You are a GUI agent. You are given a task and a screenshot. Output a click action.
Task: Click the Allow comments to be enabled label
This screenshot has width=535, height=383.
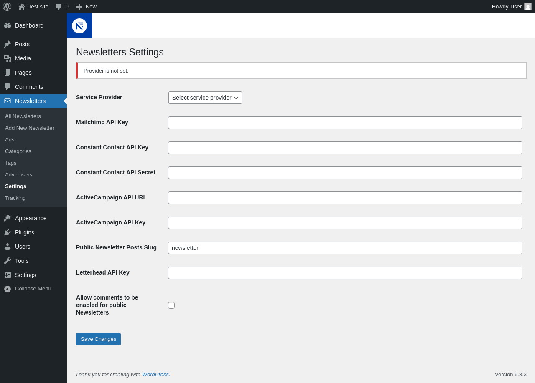(x=107, y=305)
